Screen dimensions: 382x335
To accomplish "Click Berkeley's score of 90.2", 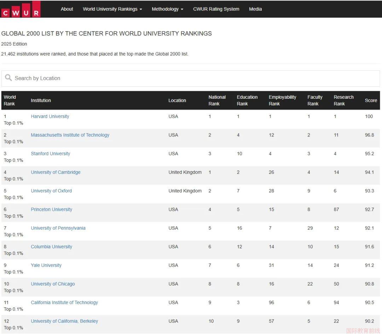I will [369, 321].
